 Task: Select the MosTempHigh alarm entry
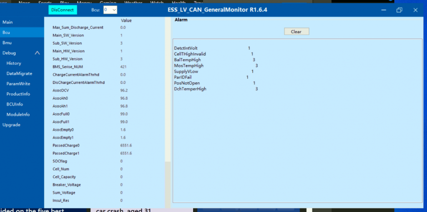pyautogui.click(x=189, y=66)
